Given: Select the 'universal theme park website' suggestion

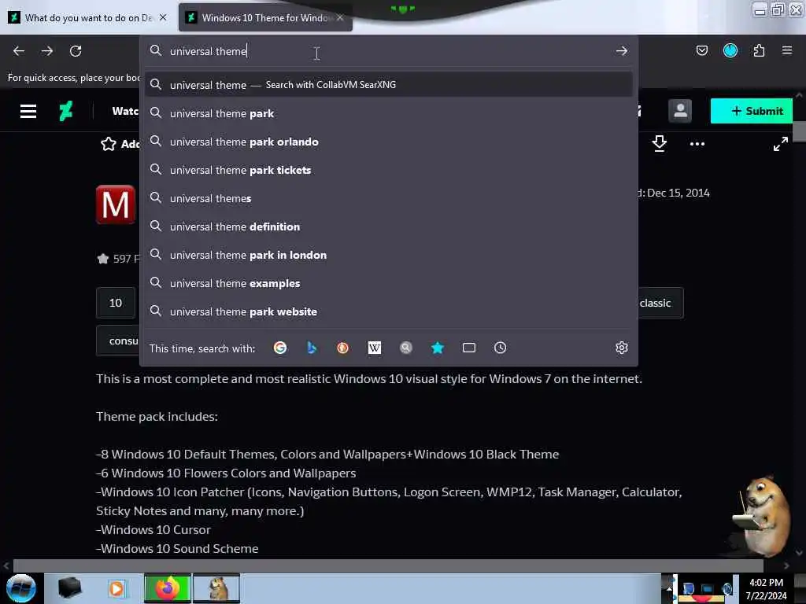Looking at the screenshot, I should tap(389, 311).
